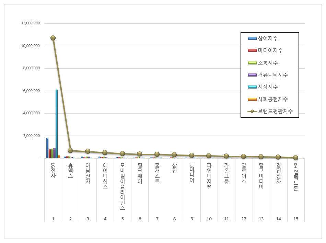
Task: Select the 모바일어플라이언스 category label
Action: tap(123, 186)
